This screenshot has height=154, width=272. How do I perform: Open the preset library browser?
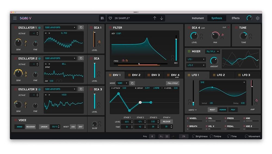point(102,18)
